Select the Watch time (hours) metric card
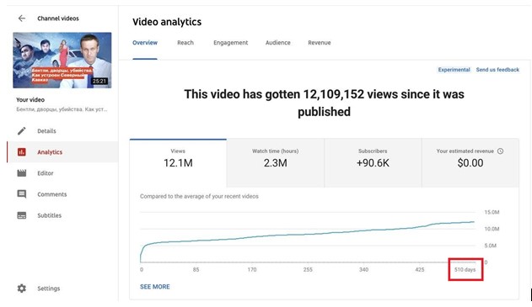The width and height of the screenshot is (532, 307). point(275,163)
